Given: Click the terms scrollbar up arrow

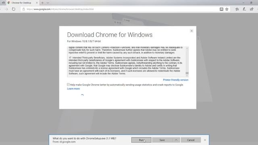Looking at the screenshot, I should coord(187,48).
